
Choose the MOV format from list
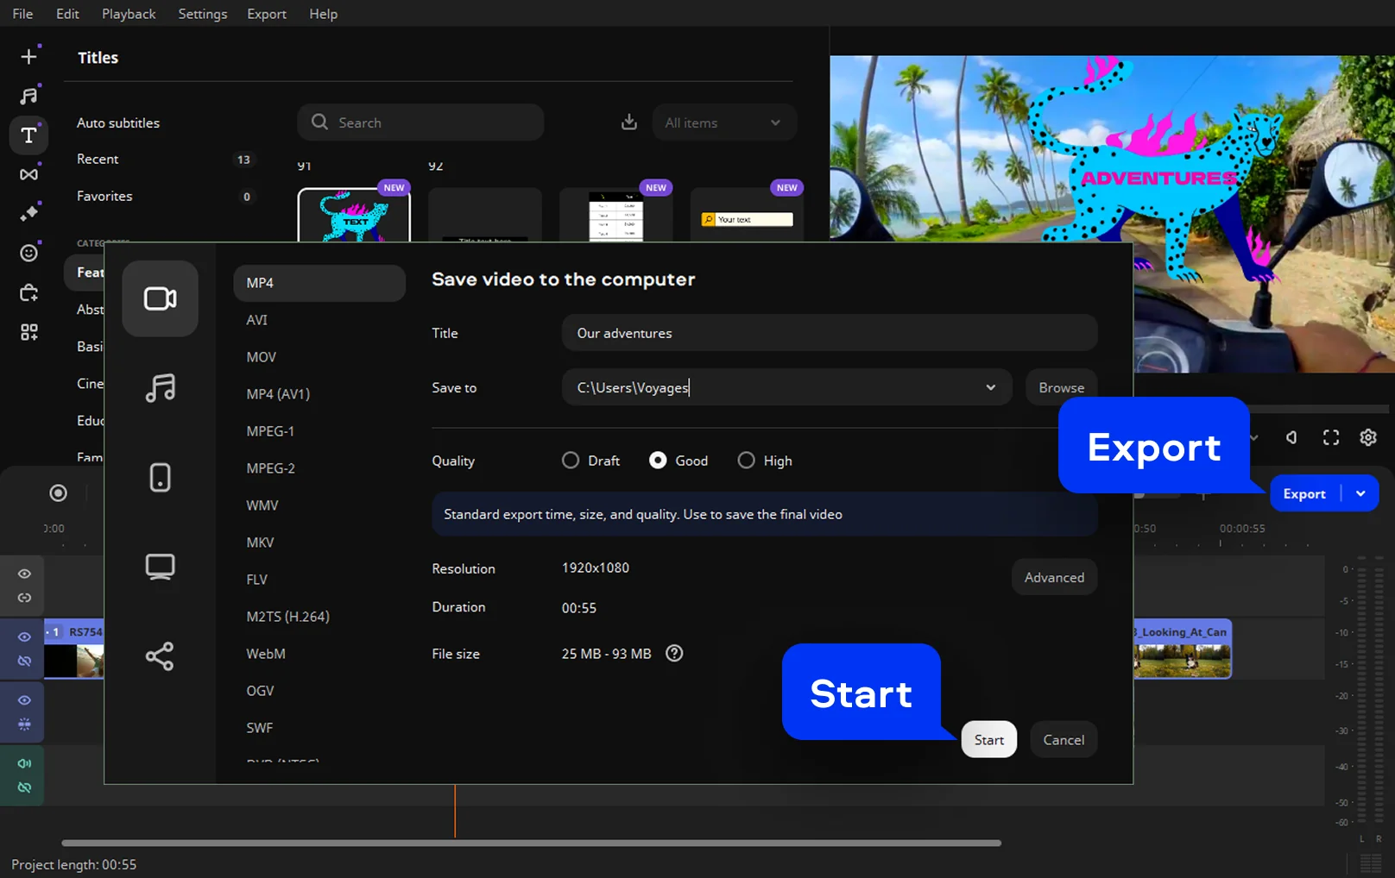pos(261,357)
